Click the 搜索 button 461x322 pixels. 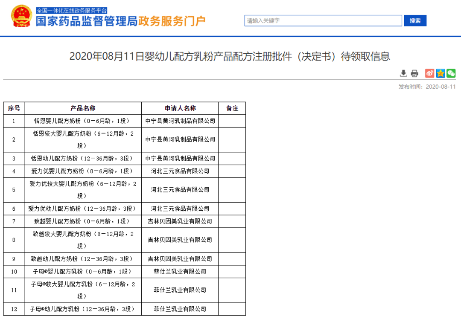click(x=415, y=20)
